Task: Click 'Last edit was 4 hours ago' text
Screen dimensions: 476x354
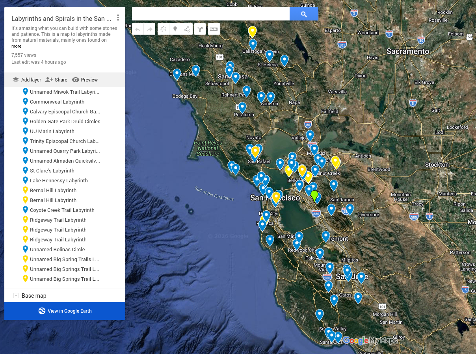Action: (x=39, y=62)
